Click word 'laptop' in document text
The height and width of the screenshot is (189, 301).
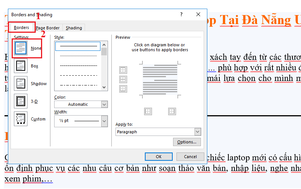click(x=239, y=157)
